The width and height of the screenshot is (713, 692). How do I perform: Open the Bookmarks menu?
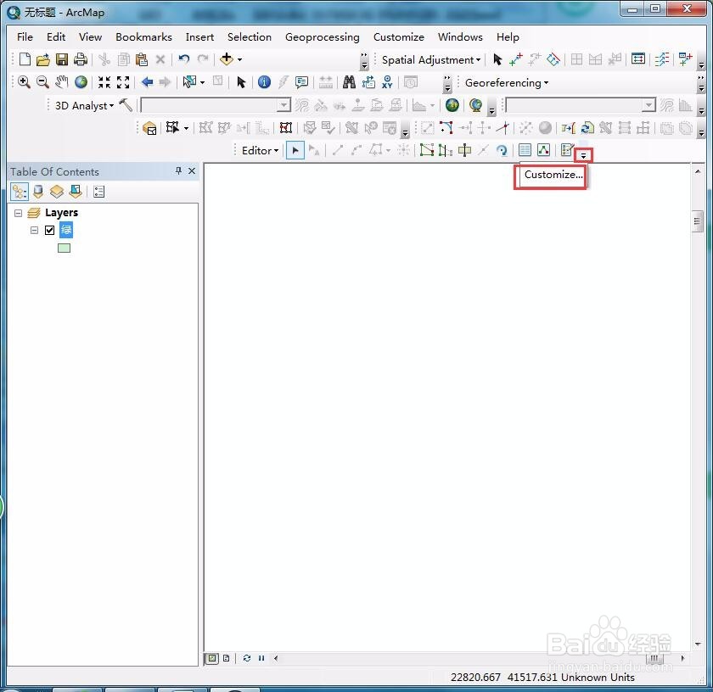coord(143,36)
